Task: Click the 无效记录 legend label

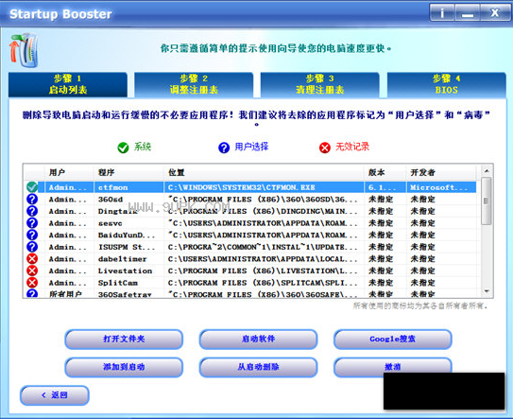Action: [352, 147]
